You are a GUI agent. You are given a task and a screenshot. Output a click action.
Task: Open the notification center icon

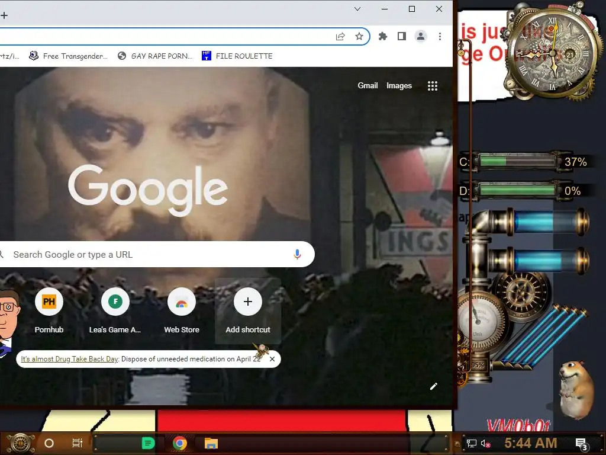tap(581, 443)
